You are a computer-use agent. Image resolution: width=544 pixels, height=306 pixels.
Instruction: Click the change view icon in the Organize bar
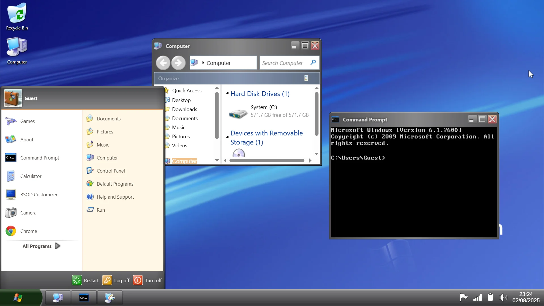click(x=306, y=78)
